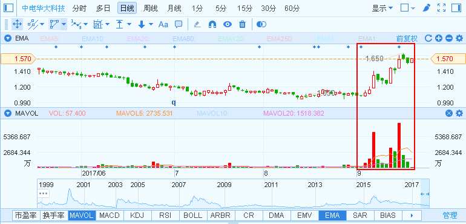This screenshot has height=224, width=466.
Task: Toggle the EMA5 line legend
Action: (49, 38)
